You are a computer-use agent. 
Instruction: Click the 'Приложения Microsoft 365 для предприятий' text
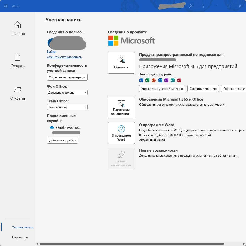click(x=188, y=66)
